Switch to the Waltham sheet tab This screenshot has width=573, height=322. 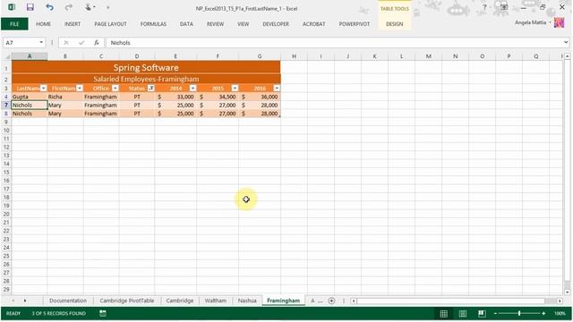click(x=215, y=301)
